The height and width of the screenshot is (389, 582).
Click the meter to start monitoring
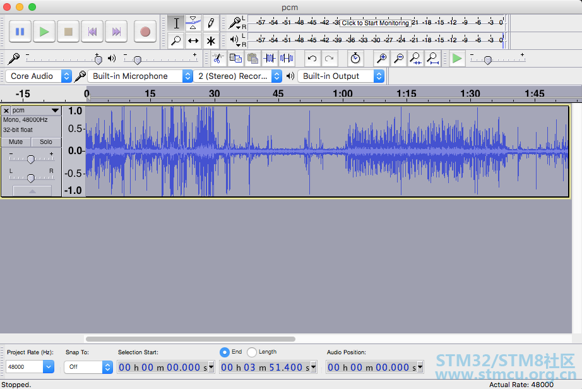coord(375,23)
